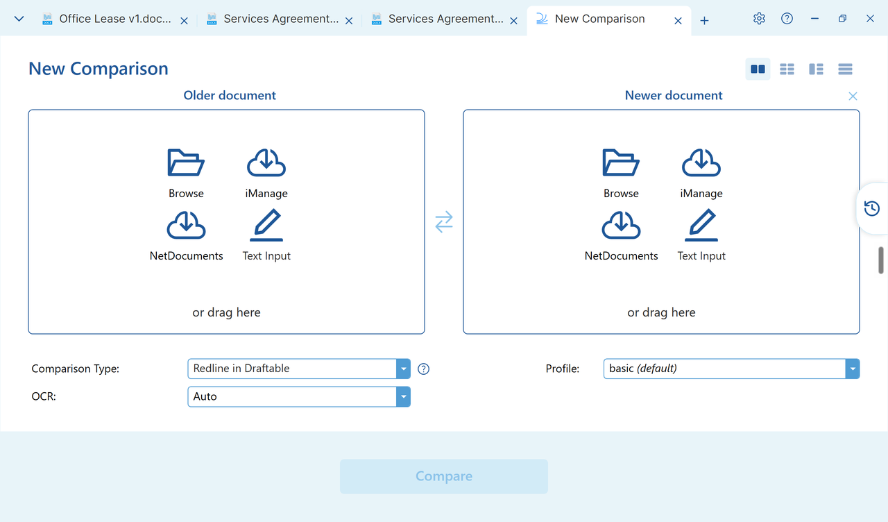Open the Profile dropdown
888x522 pixels.
pos(731,369)
